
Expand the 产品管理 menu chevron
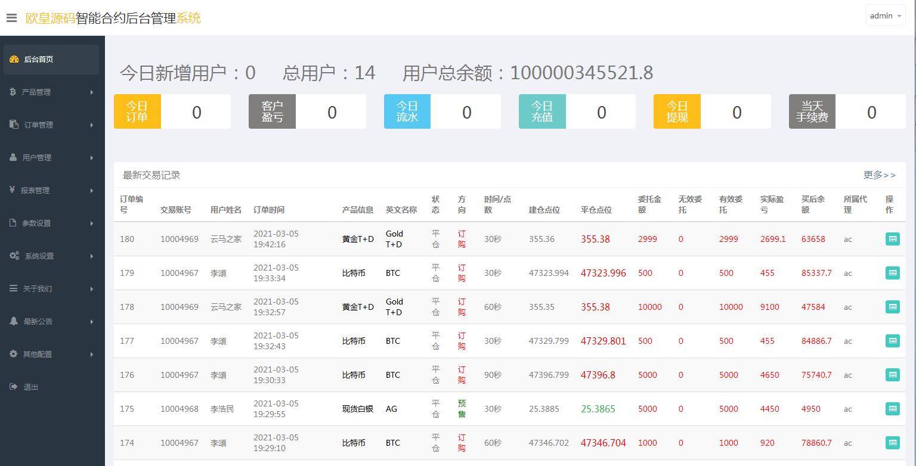pos(92,92)
